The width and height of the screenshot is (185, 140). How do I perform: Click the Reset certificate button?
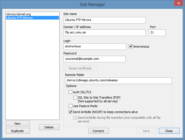[81, 68]
